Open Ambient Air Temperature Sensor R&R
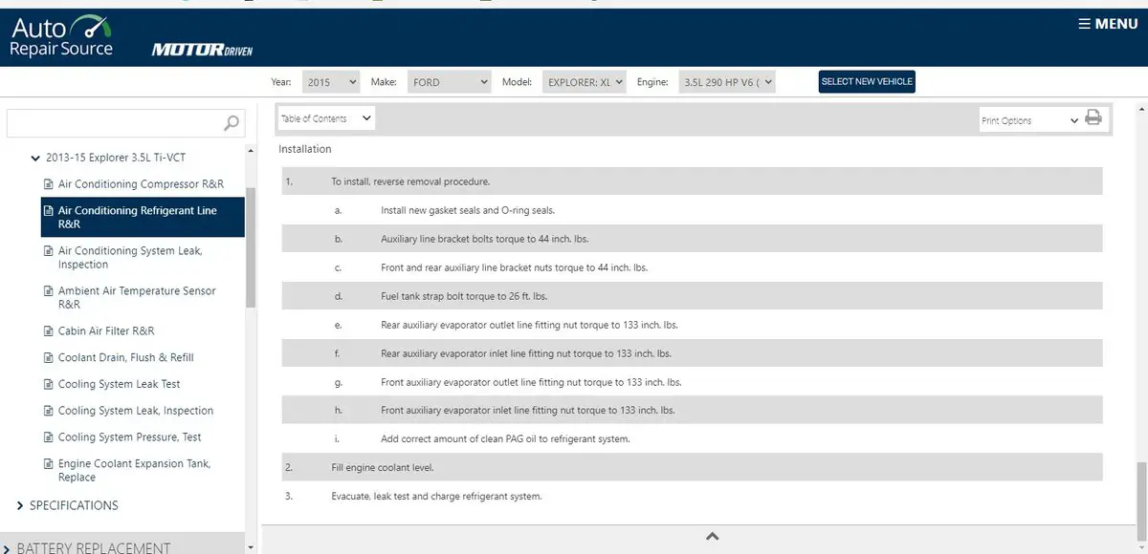Screen dimensions: 1148x554 pos(137,298)
